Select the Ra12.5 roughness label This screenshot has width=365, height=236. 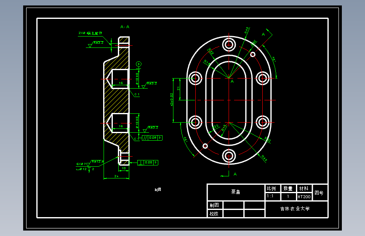point(98,161)
